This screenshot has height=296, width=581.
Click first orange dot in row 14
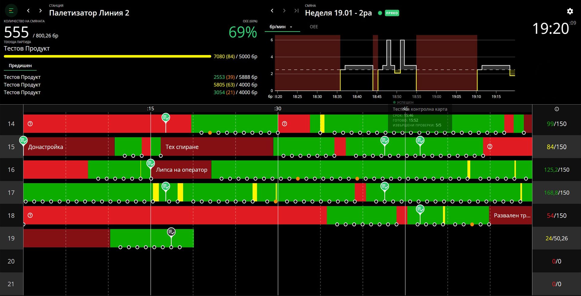(210, 133)
